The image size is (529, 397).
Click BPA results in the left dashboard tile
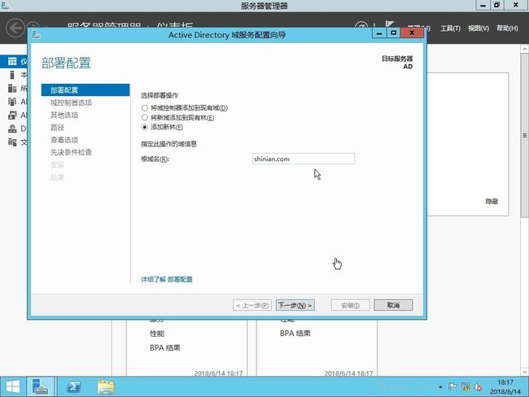click(x=165, y=347)
